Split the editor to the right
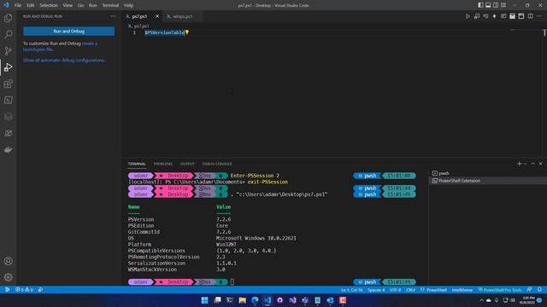Image resolution: width=547 pixels, height=307 pixels. [x=530, y=16]
